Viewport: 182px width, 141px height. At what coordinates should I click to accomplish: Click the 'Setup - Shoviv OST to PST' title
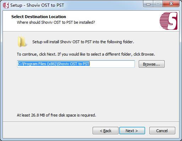pos(37,5)
